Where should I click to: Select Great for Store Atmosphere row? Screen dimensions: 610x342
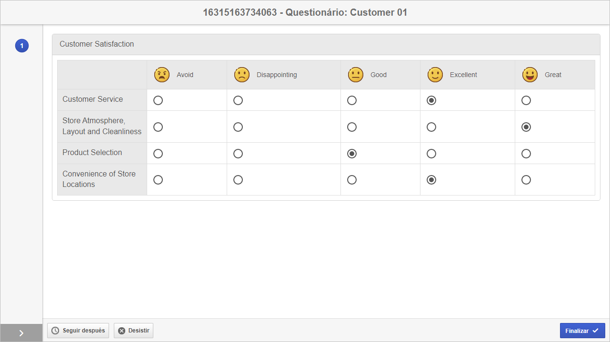(526, 127)
